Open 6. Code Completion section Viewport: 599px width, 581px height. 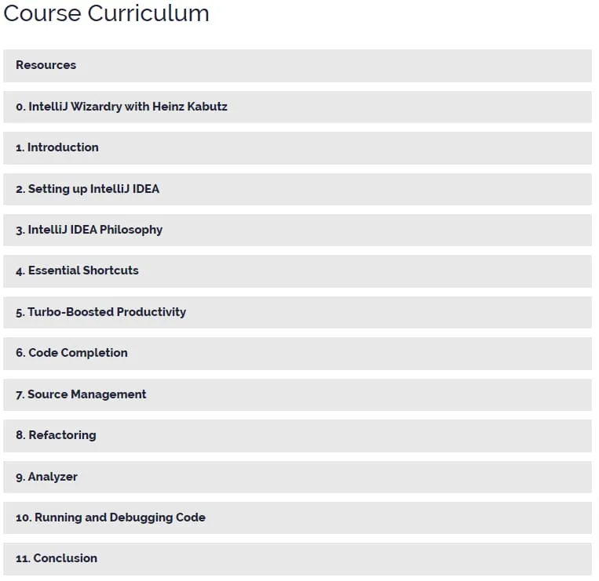(x=298, y=354)
